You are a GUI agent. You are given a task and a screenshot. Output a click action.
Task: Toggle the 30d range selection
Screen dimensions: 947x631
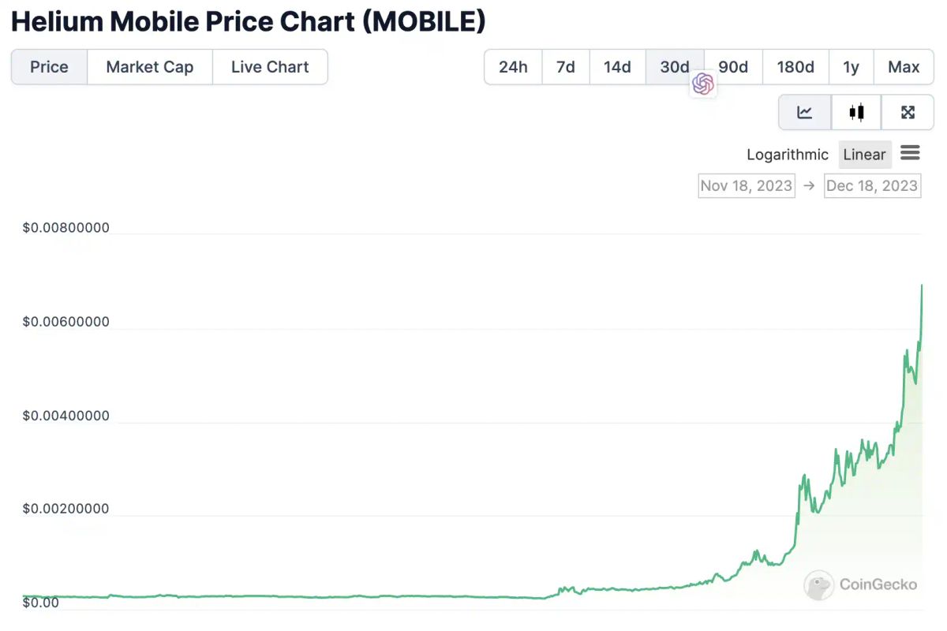[675, 67]
